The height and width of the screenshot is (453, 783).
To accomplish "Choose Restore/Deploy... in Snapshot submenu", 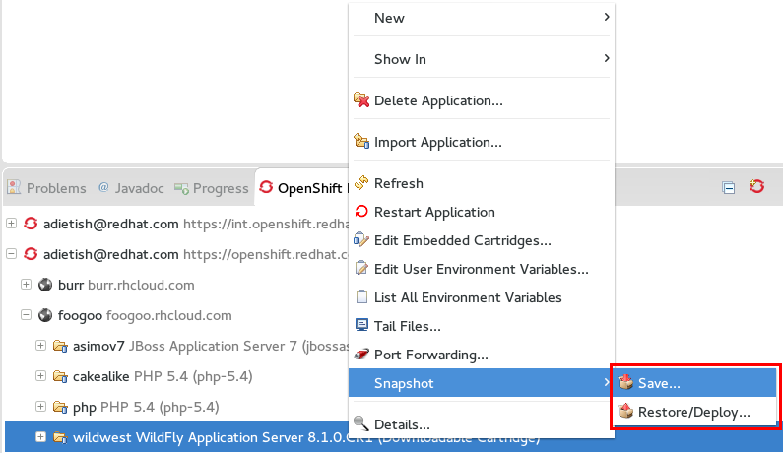I will coord(695,412).
